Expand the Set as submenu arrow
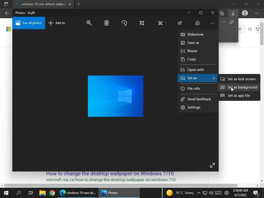The height and width of the screenshot is (198, 264). [x=214, y=78]
